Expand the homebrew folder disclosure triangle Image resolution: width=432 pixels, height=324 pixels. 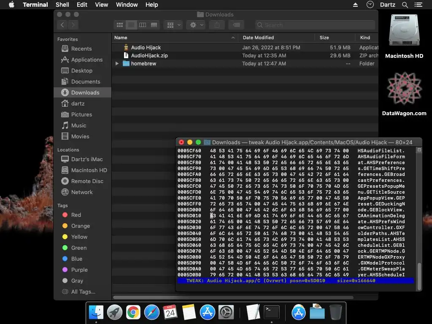pyautogui.click(x=117, y=63)
